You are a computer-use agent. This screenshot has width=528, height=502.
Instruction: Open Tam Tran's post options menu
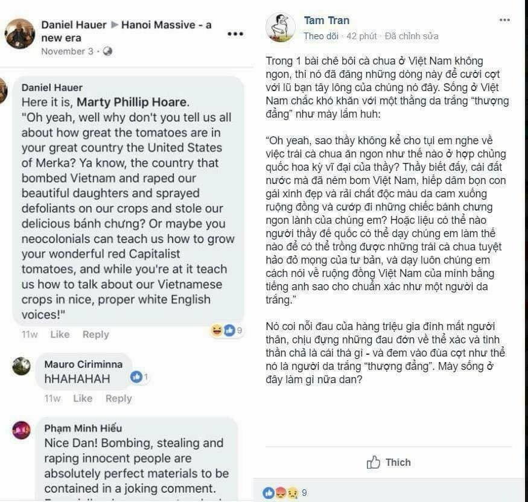504,20
